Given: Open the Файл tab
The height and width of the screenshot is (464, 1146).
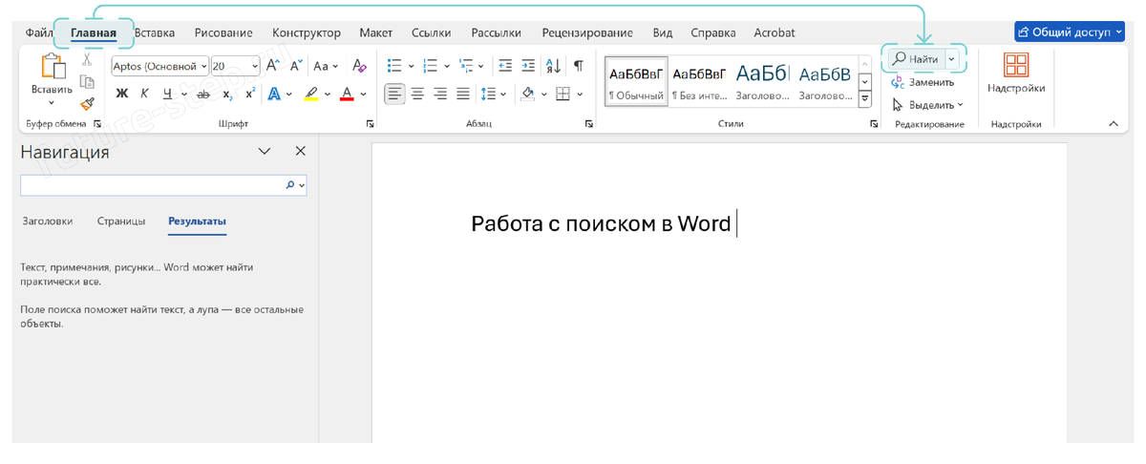Looking at the screenshot, I should (38, 32).
